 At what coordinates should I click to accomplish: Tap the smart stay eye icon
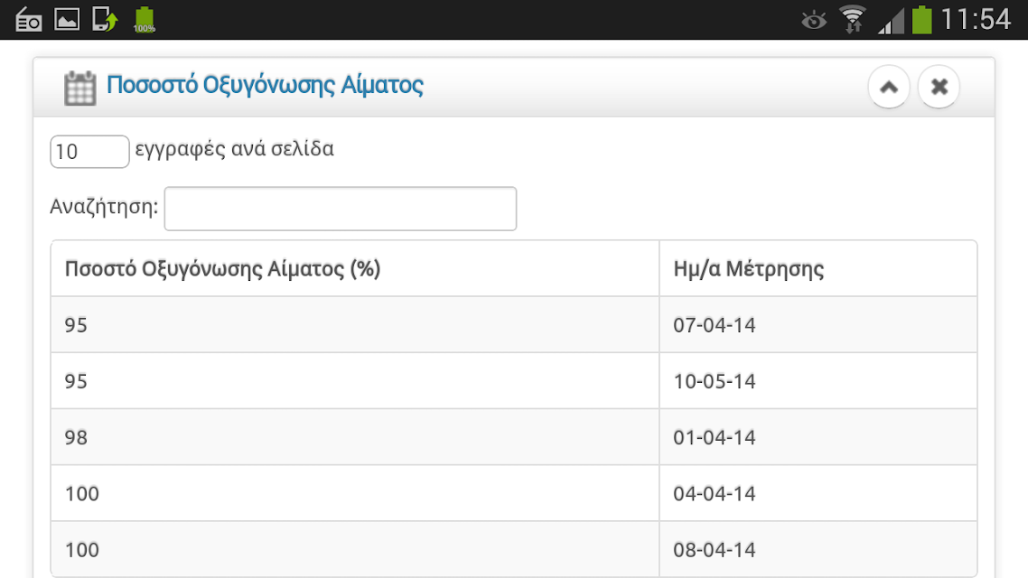(x=814, y=20)
